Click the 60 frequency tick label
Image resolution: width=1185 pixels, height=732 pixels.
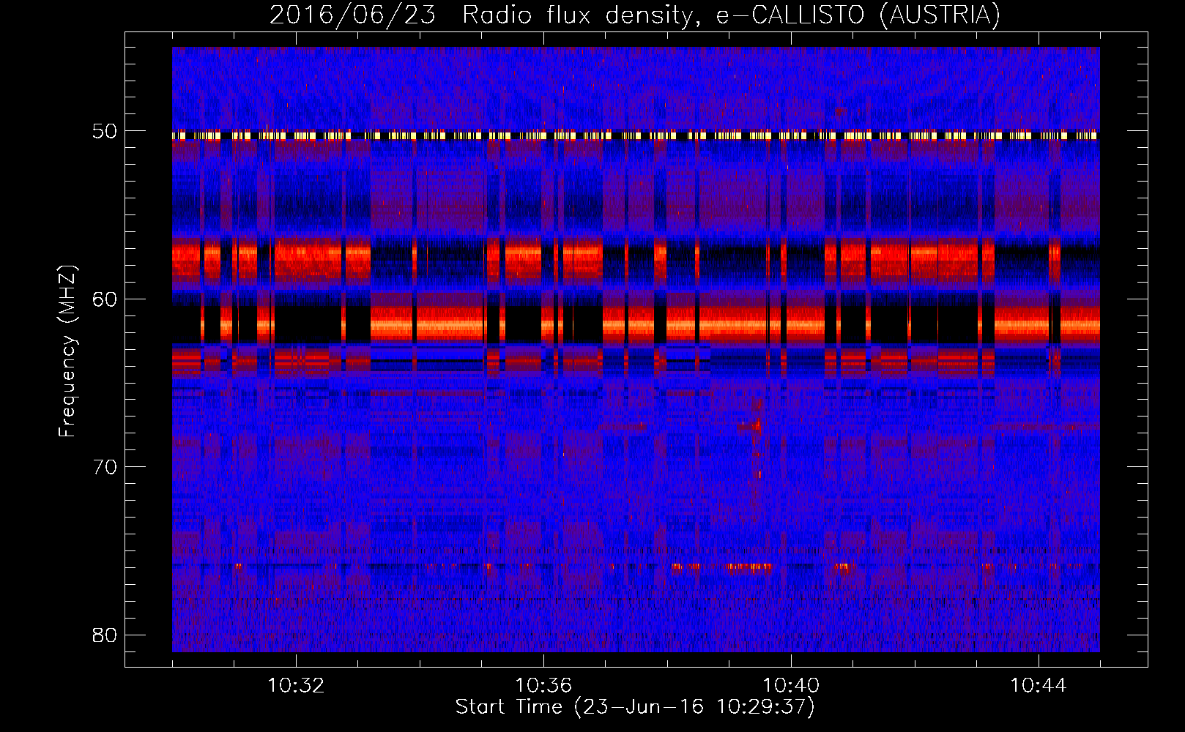click(105, 299)
